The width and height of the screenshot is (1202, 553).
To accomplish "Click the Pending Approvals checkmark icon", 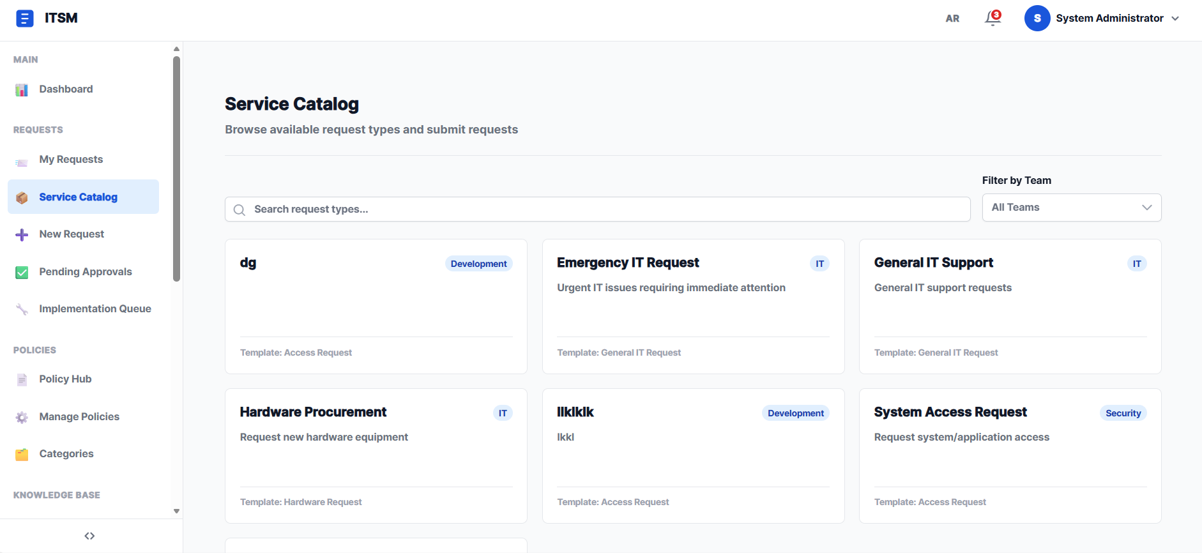I will coord(22,272).
